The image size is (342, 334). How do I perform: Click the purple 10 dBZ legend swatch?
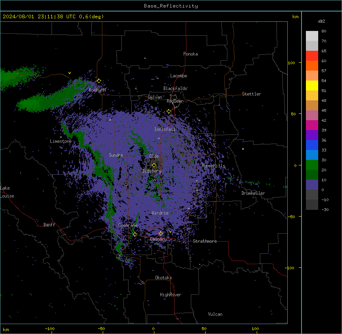(x=312, y=185)
